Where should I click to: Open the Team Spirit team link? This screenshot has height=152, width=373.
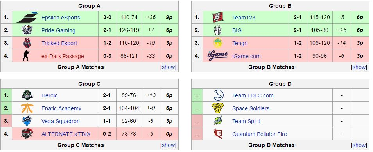tap(246, 121)
